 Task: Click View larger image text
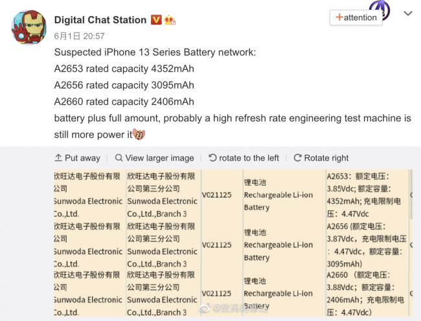coord(159,158)
